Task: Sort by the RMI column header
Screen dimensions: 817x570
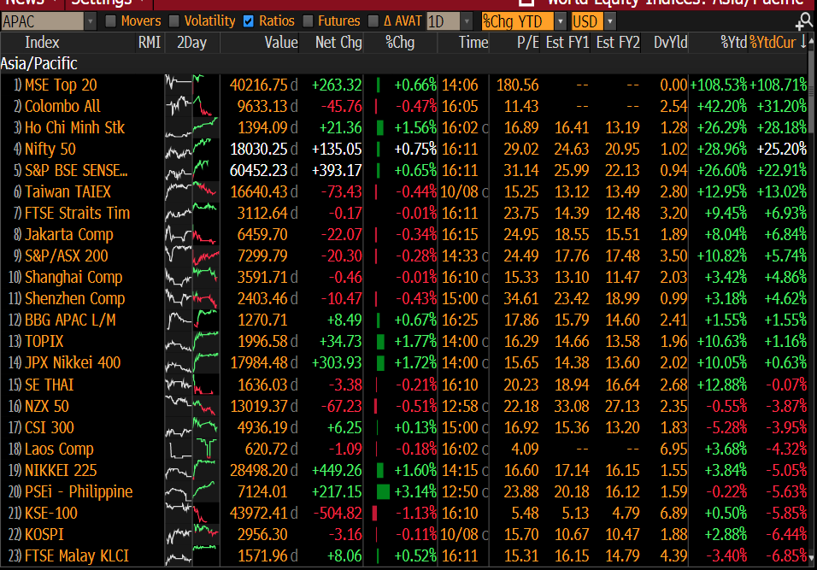Action: 150,43
